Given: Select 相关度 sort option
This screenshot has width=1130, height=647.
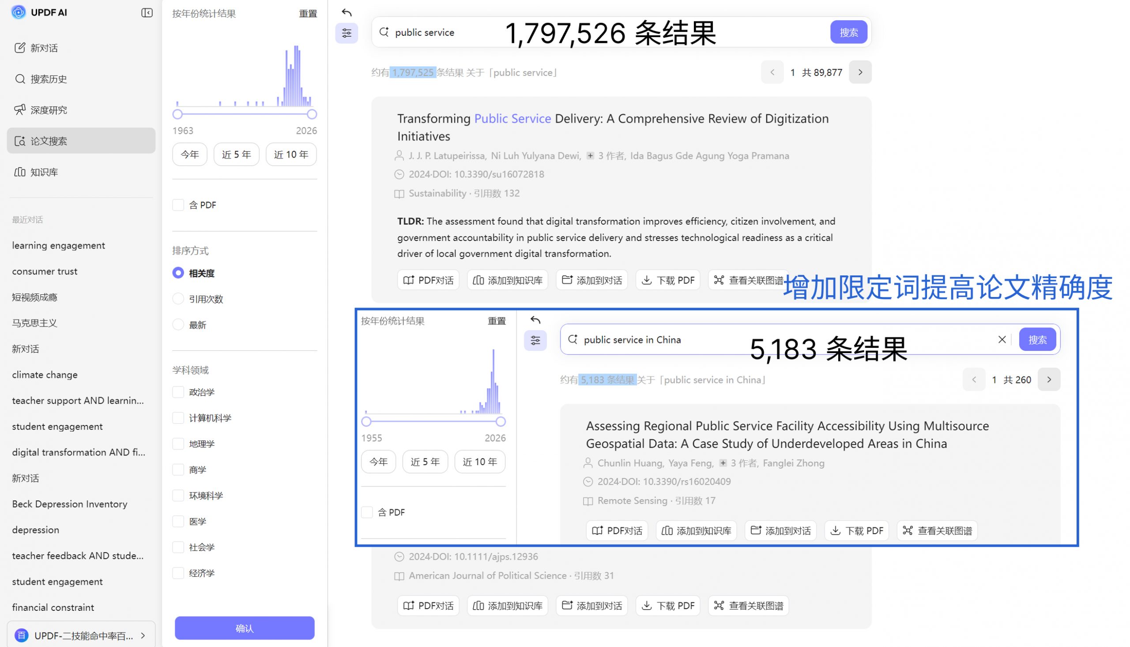Looking at the screenshot, I should pyautogui.click(x=178, y=273).
